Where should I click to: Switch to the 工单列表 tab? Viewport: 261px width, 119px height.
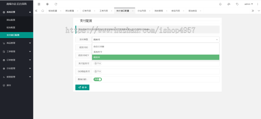pyautogui.click(x=104, y=11)
